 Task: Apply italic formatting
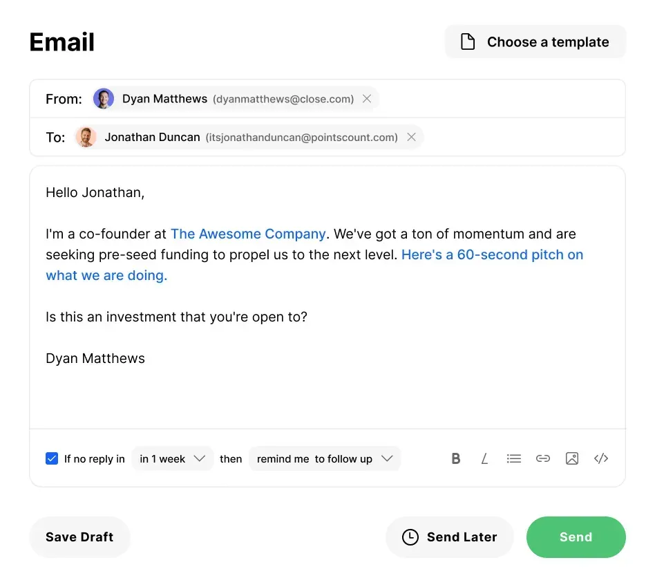click(484, 458)
